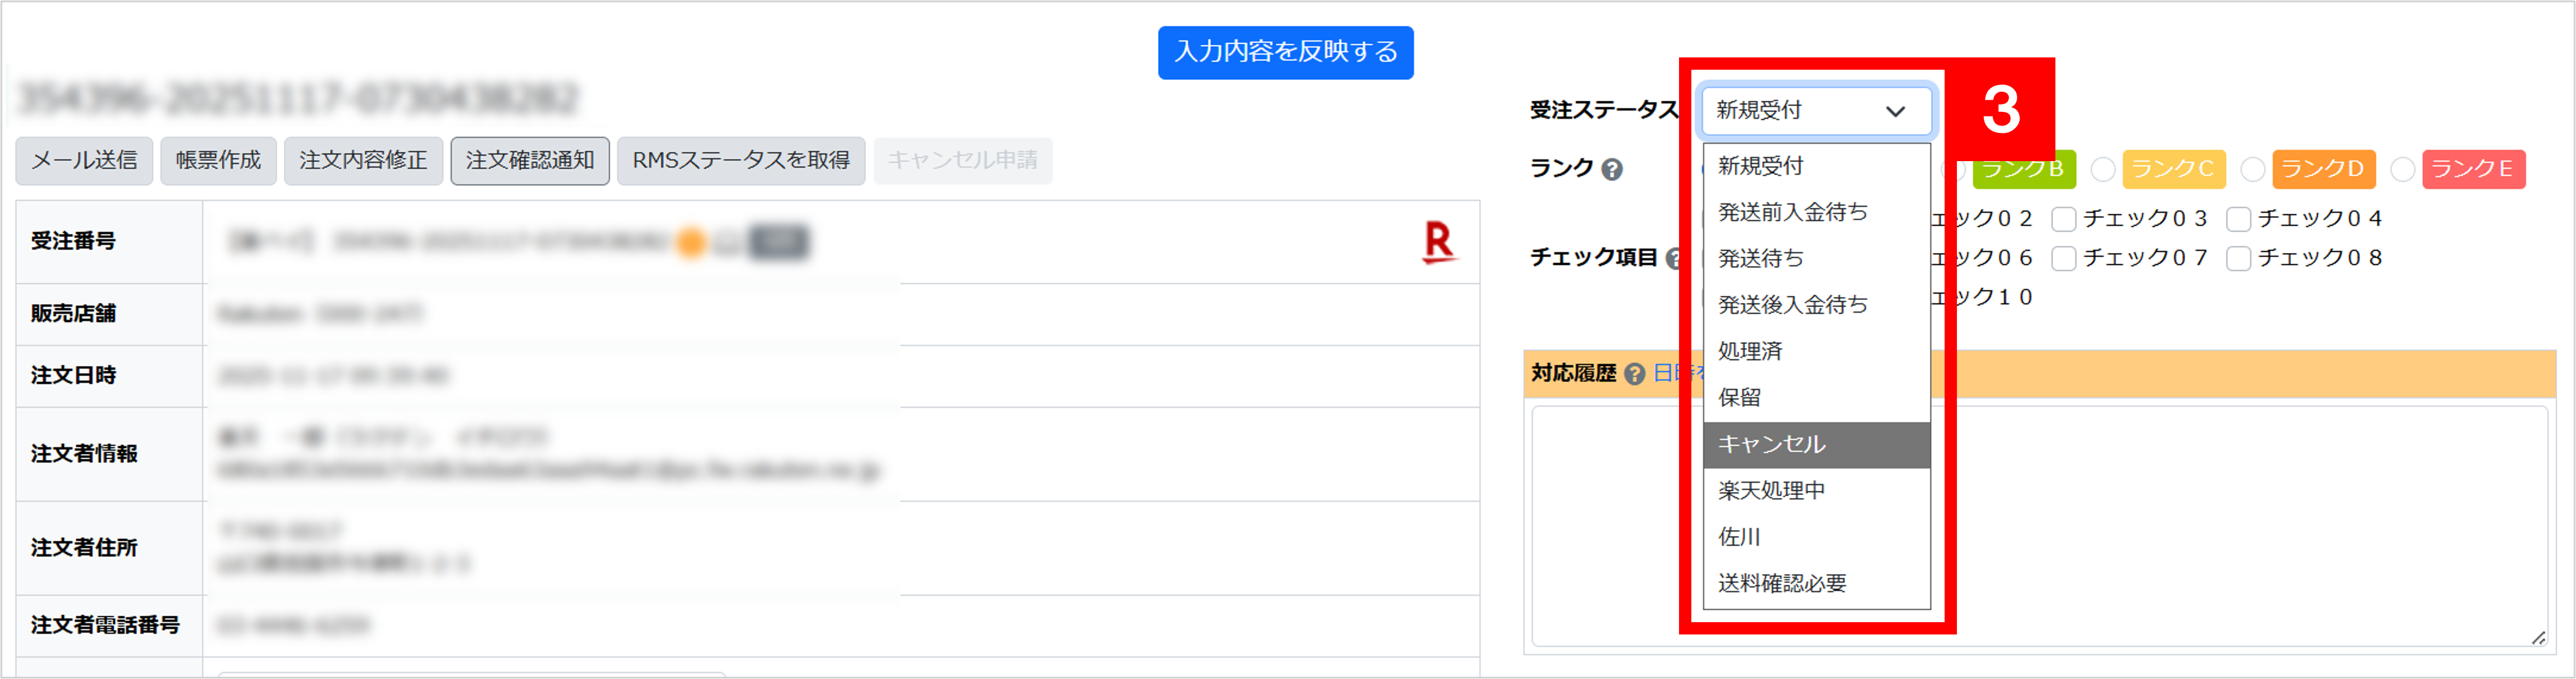Open メール送信 button
The height and width of the screenshot is (679, 2576).
click(84, 160)
